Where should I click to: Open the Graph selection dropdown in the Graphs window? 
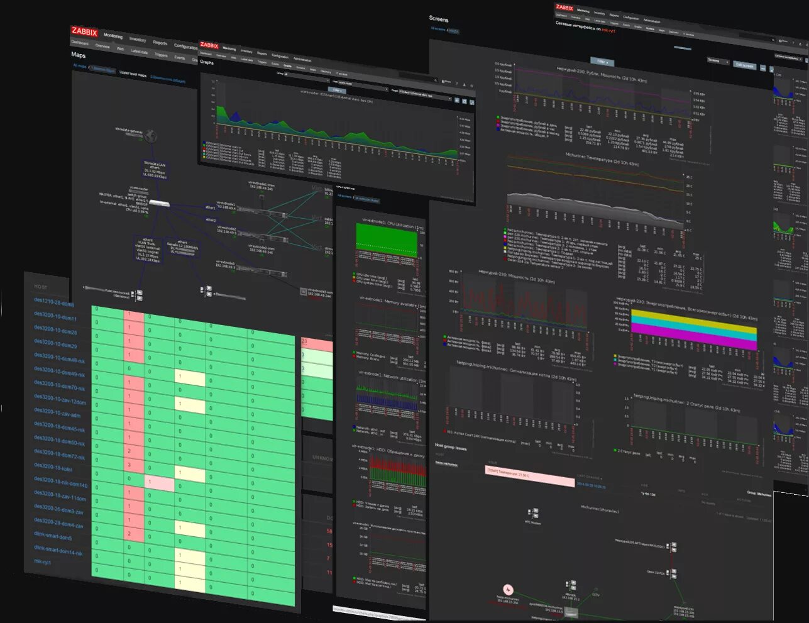[x=425, y=95]
